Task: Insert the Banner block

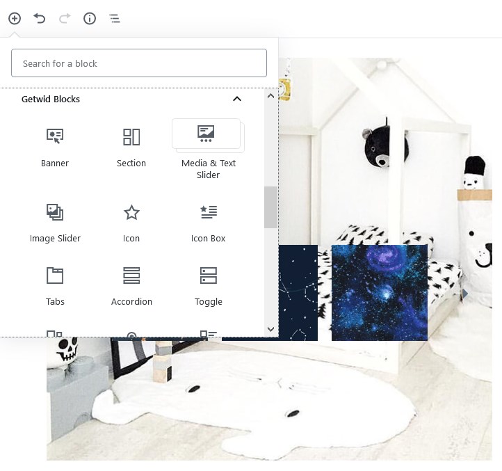Action: (x=55, y=147)
